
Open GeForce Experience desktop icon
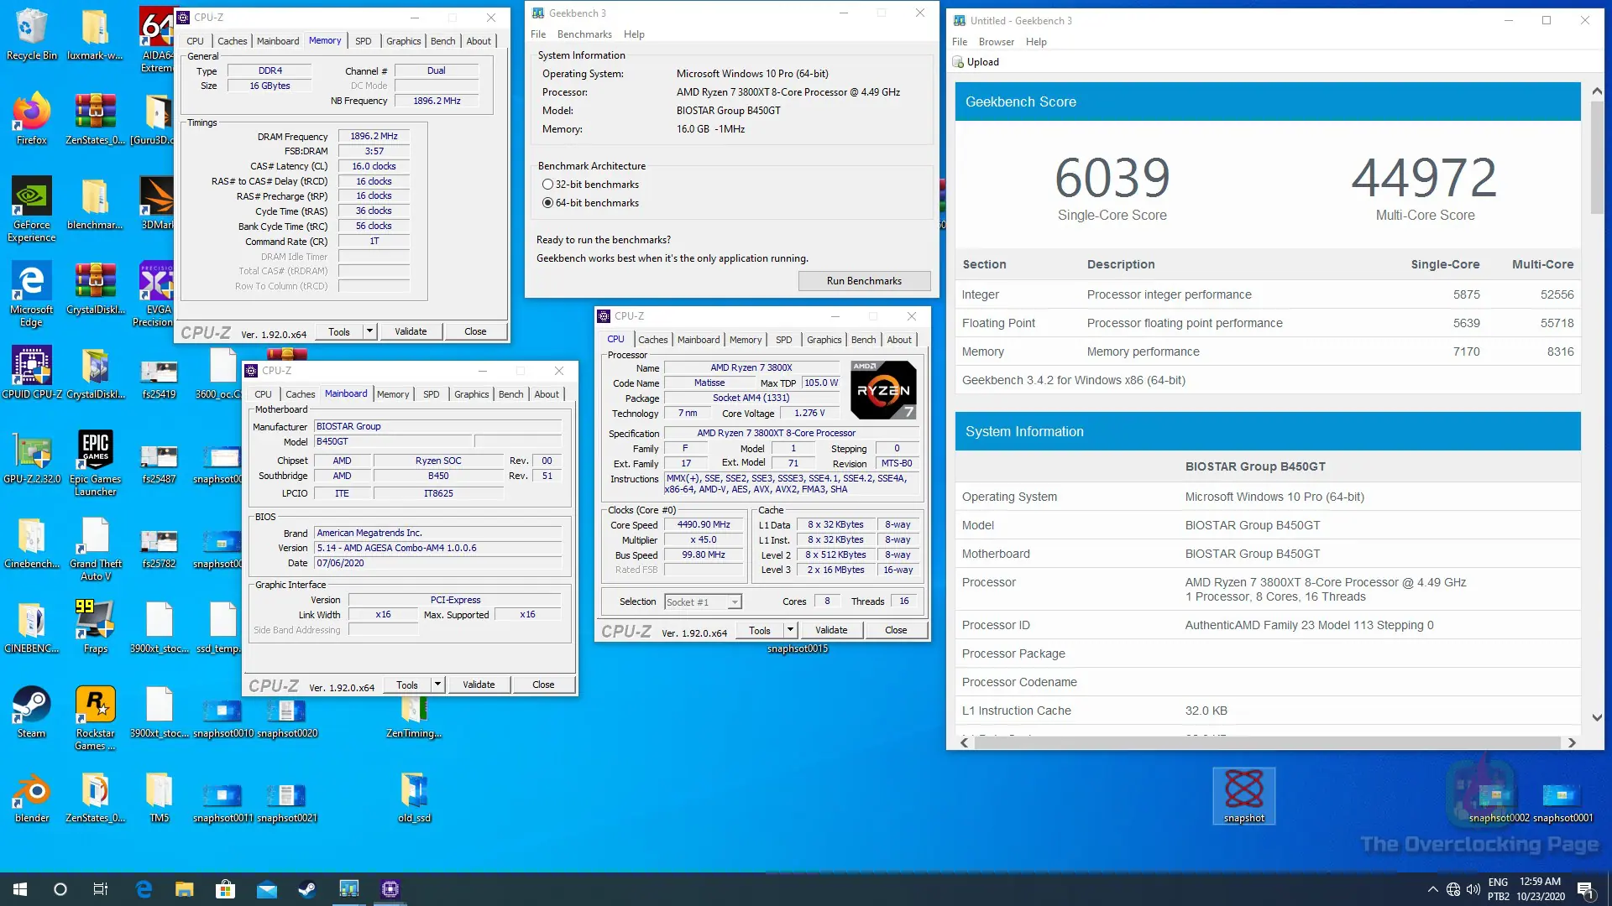tap(31, 209)
